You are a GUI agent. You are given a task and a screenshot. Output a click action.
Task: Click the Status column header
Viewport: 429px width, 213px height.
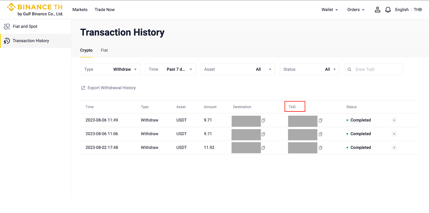(351, 107)
